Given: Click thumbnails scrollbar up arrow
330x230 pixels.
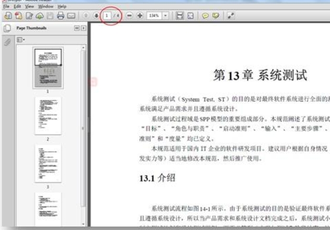Looking at the screenshot, I should click(83, 48).
